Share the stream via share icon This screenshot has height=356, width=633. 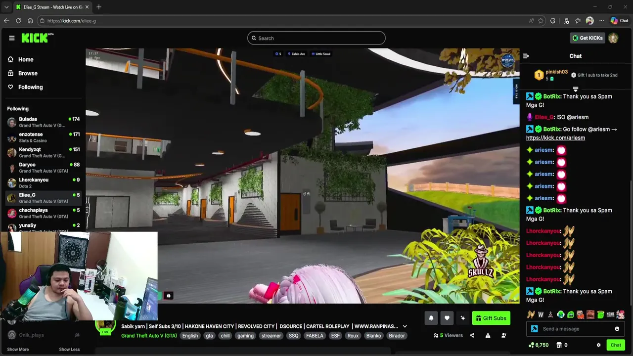[x=472, y=336]
